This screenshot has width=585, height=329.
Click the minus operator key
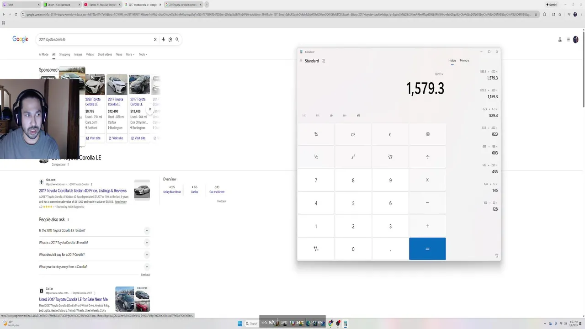tap(427, 203)
